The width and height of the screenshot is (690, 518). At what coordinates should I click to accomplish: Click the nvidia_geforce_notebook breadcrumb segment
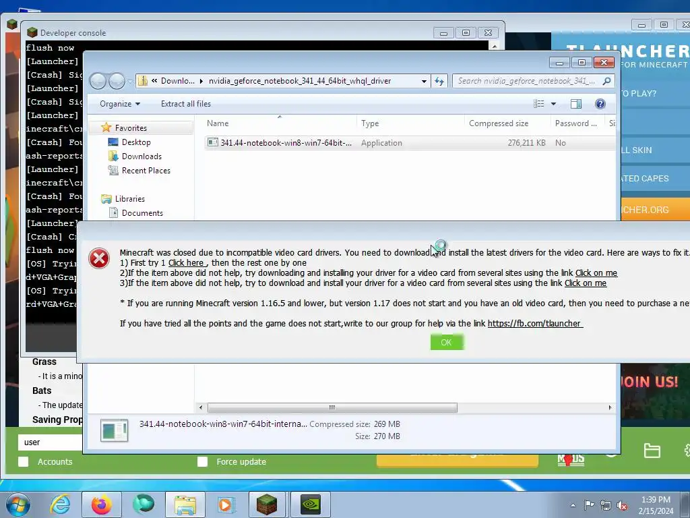tap(300, 81)
